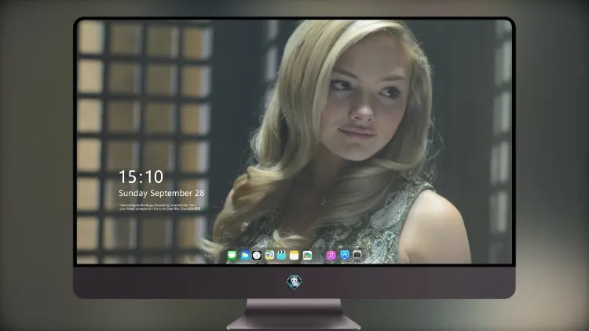
Task: Open the pink iTunes music app
Action: [x=331, y=255]
